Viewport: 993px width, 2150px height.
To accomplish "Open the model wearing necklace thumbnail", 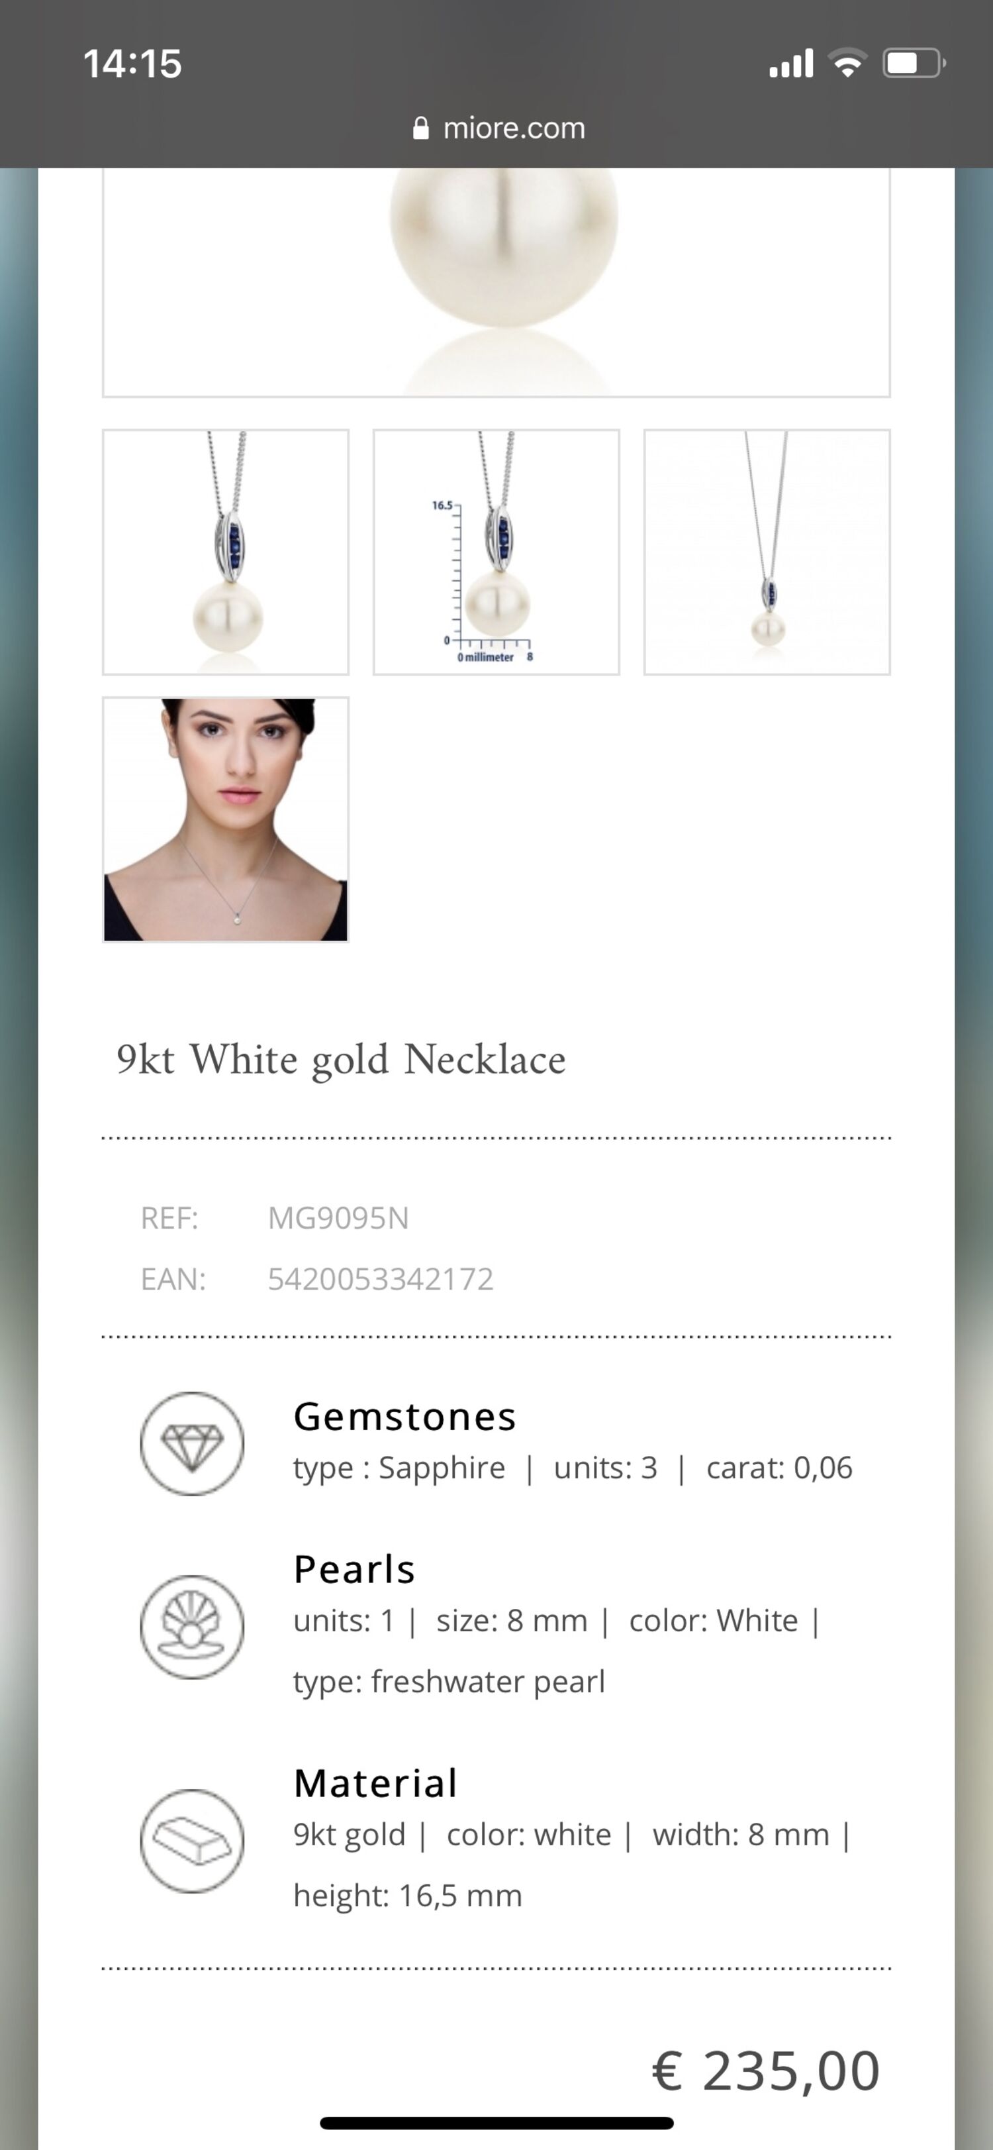I will coord(225,819).
